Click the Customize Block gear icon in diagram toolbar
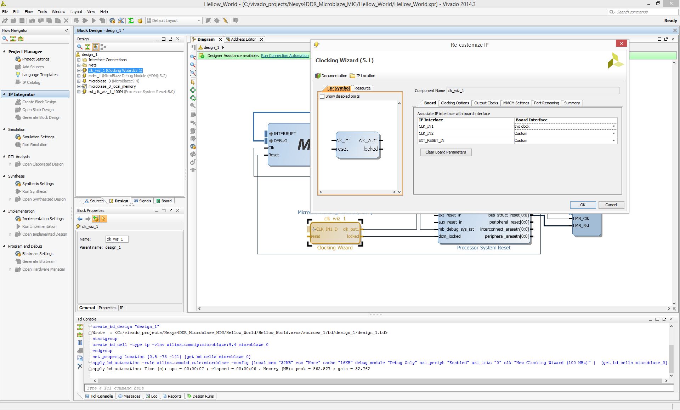This screenshot has height=410, width=680. click(193, 146)
